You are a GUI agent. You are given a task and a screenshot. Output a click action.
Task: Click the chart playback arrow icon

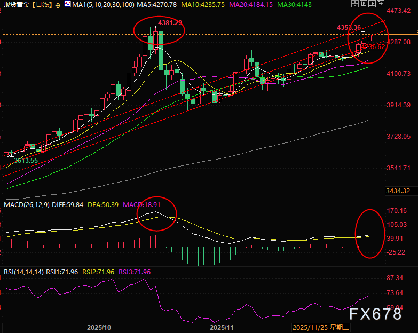coord(372,4)
